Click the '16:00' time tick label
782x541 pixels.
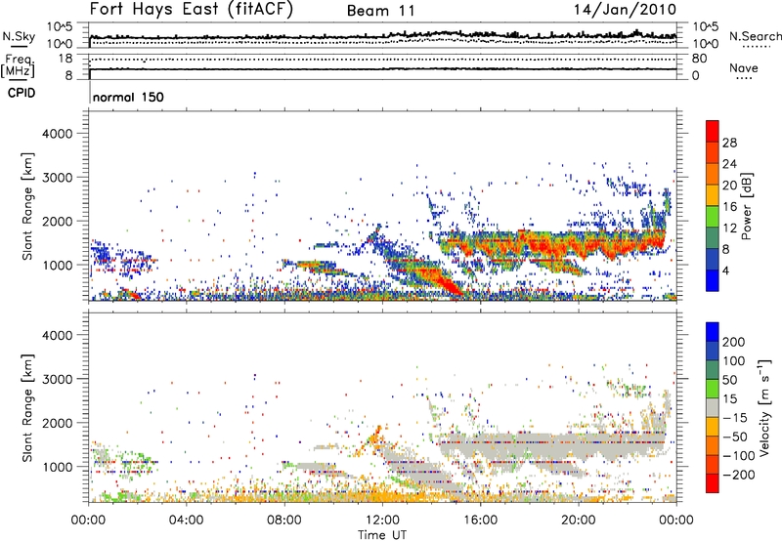tap(480, 520)
